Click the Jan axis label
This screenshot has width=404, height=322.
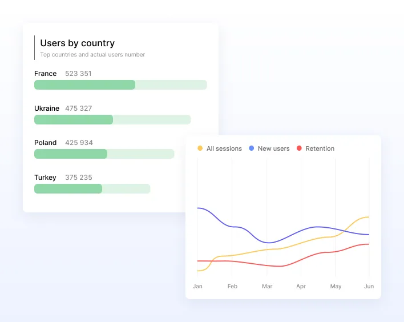click(x=197, y=287)
